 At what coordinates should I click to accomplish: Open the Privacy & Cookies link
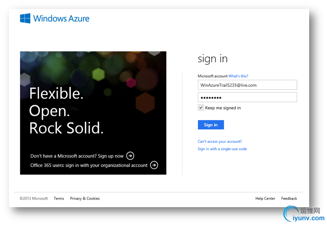tap(85, 199)
